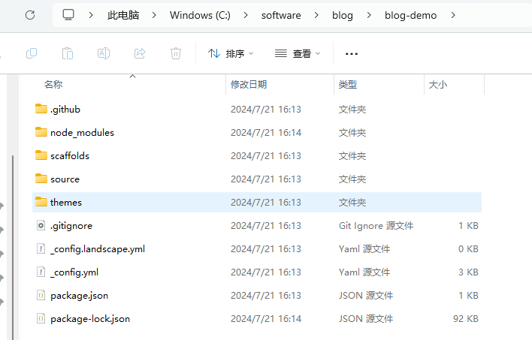Click the delete trash icon
The image size is (532, 340).
pyautogui.click(x=176, y=53)
